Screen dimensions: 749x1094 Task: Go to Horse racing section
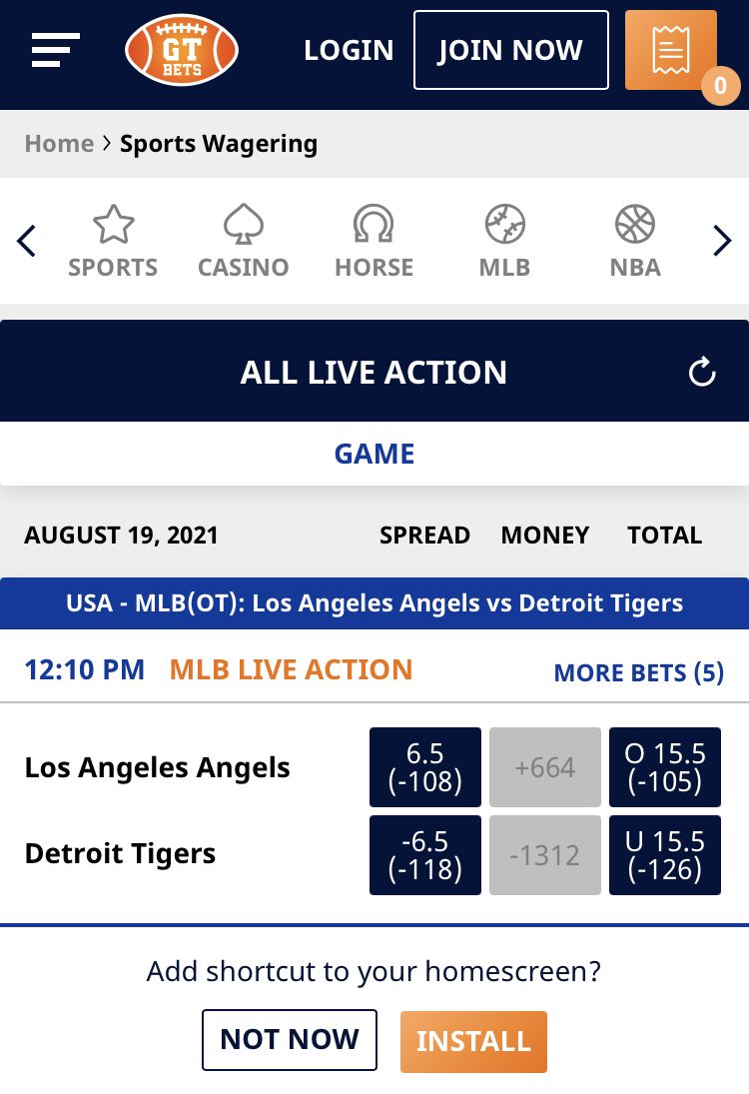coord(374,242)
